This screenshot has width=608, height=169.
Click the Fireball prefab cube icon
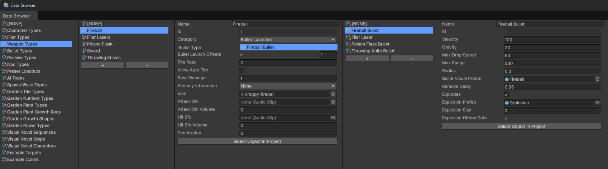pos(507,79)
